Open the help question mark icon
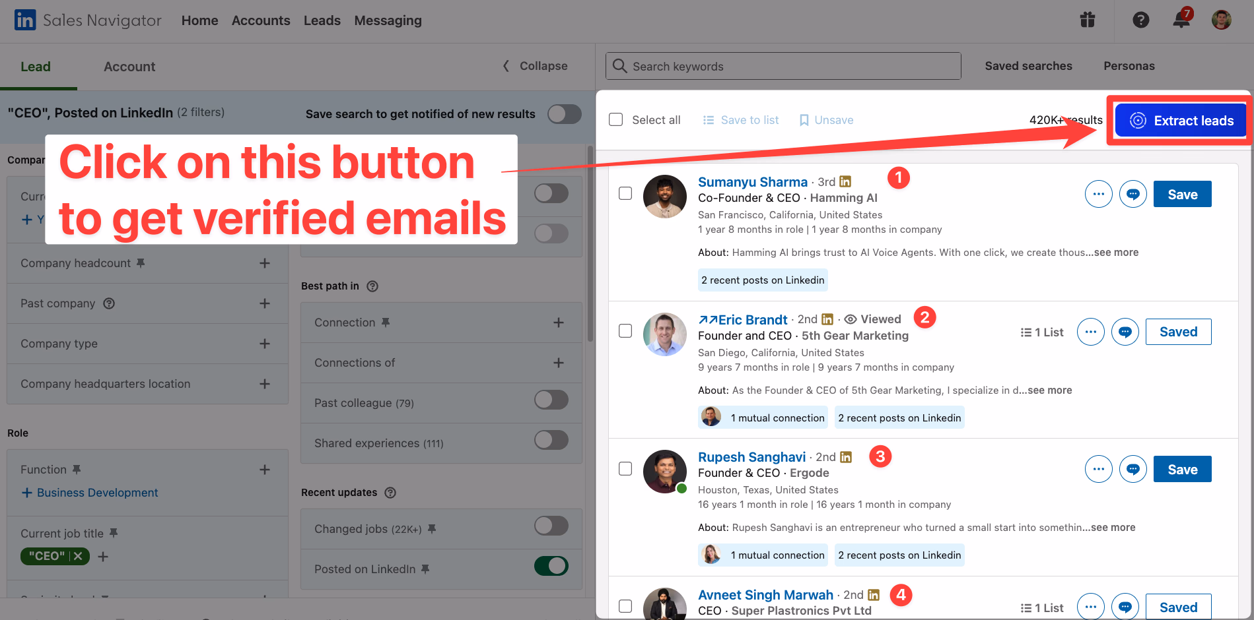This screenshot has width=1254, height=620. [x=1141, y=20]
